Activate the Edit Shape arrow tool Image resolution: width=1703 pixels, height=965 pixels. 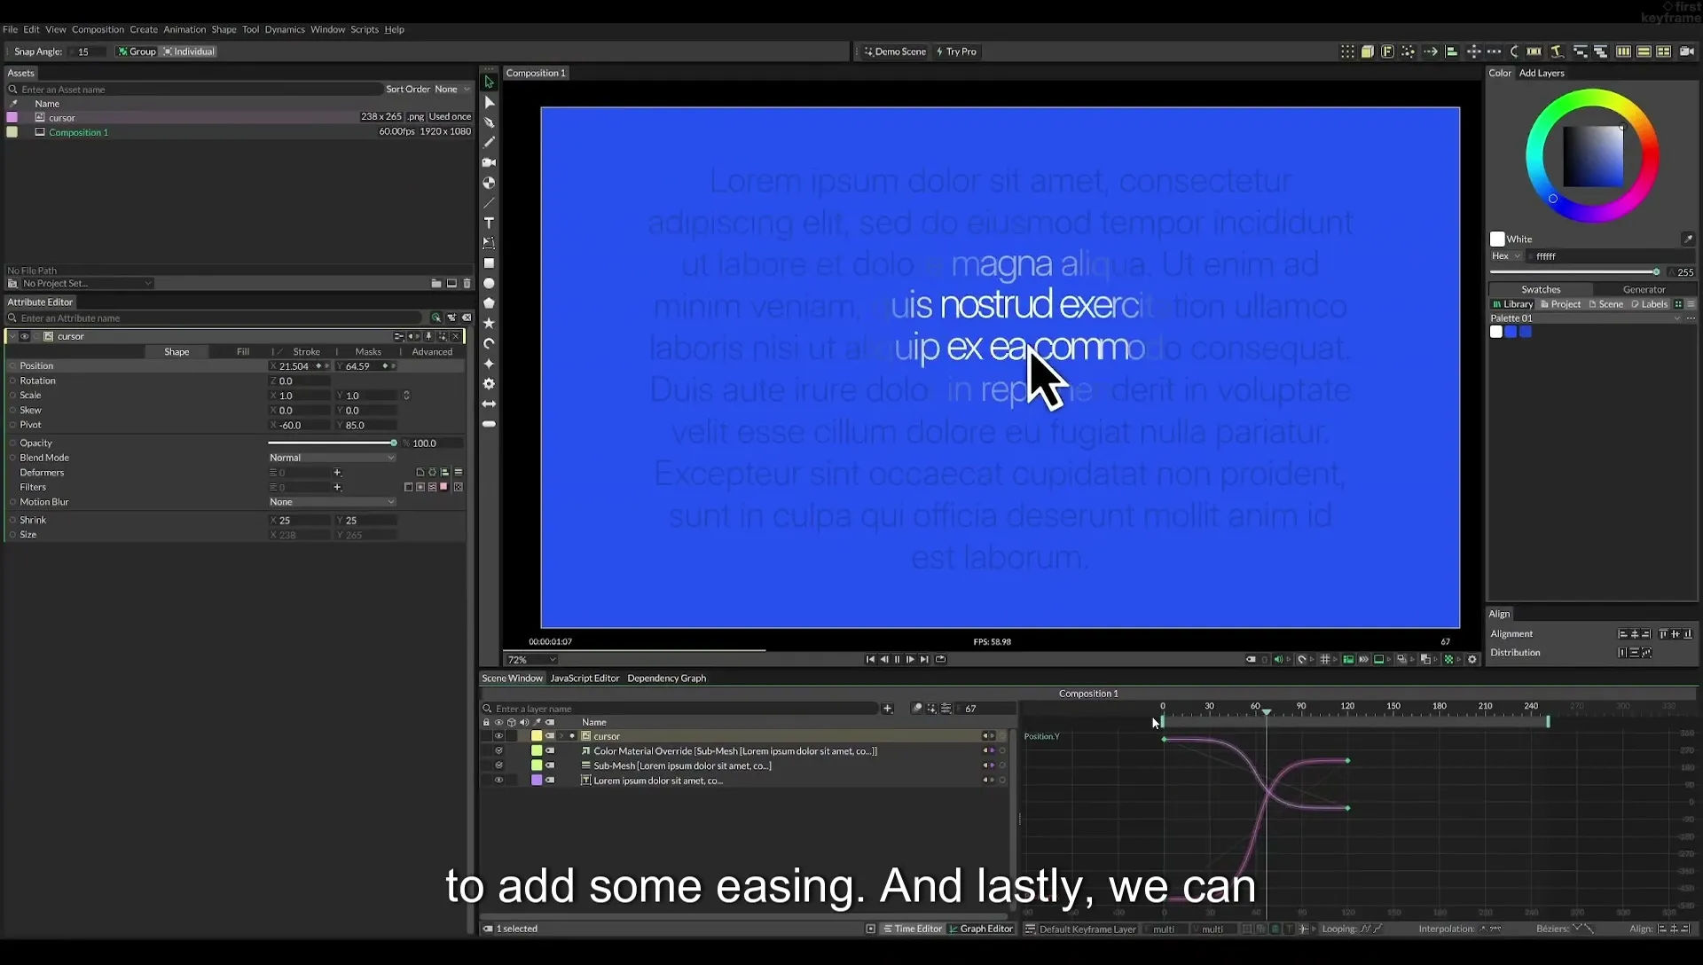[x=489, y=102]
